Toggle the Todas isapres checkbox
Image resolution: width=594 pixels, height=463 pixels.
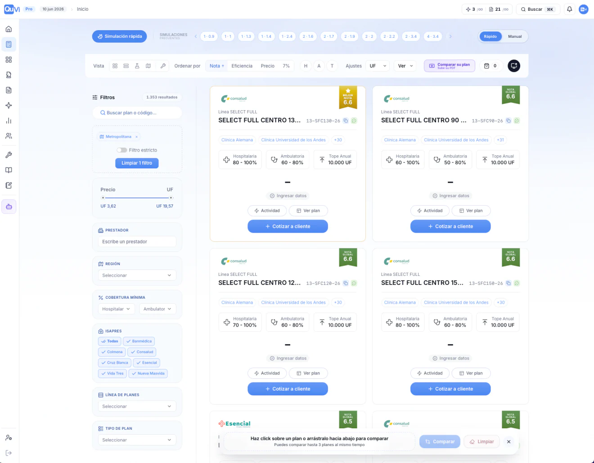(109, 342)
